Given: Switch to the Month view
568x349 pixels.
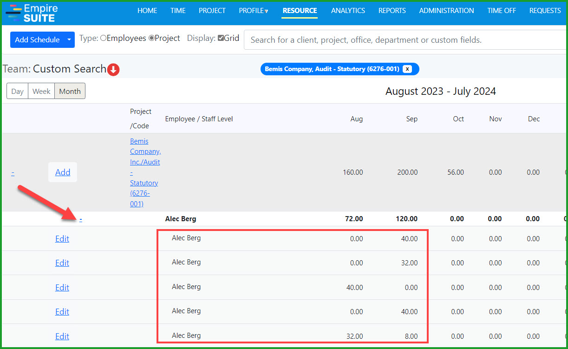Looking at the screenshot, I should click(70, 91).
